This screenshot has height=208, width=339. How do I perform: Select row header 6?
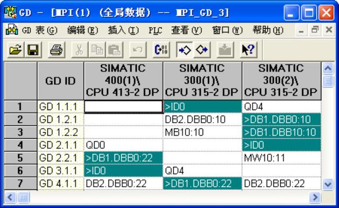(21, 171)
